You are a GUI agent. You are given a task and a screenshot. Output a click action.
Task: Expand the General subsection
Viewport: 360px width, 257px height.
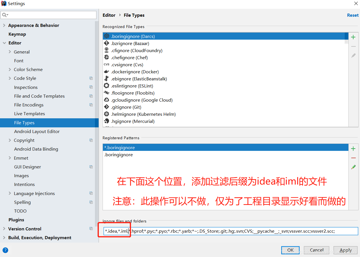tap(10, 52)
